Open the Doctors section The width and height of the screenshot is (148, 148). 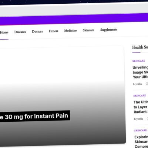[37, 31]
